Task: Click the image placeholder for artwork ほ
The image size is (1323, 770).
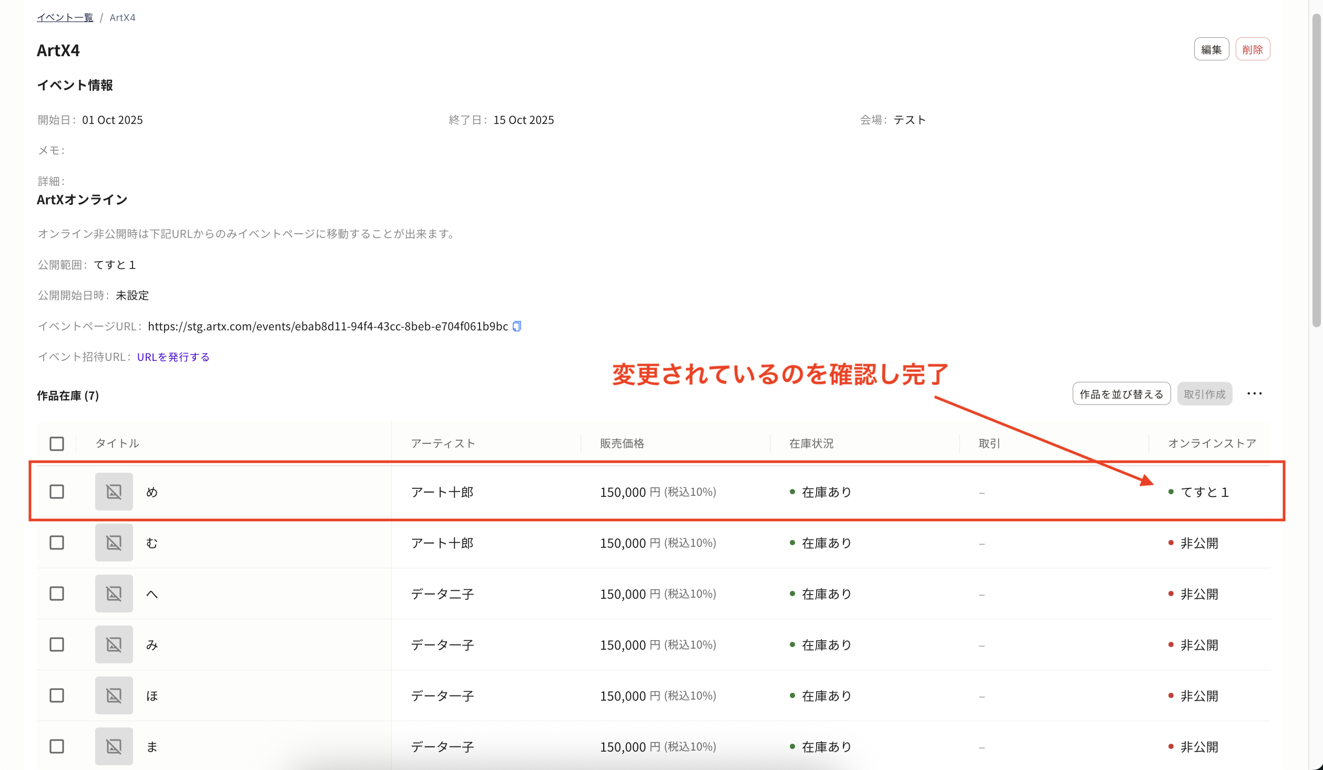Action: pos(114,695)
